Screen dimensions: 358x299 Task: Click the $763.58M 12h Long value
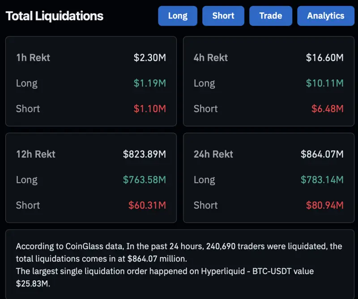click(x=144, y=179)
